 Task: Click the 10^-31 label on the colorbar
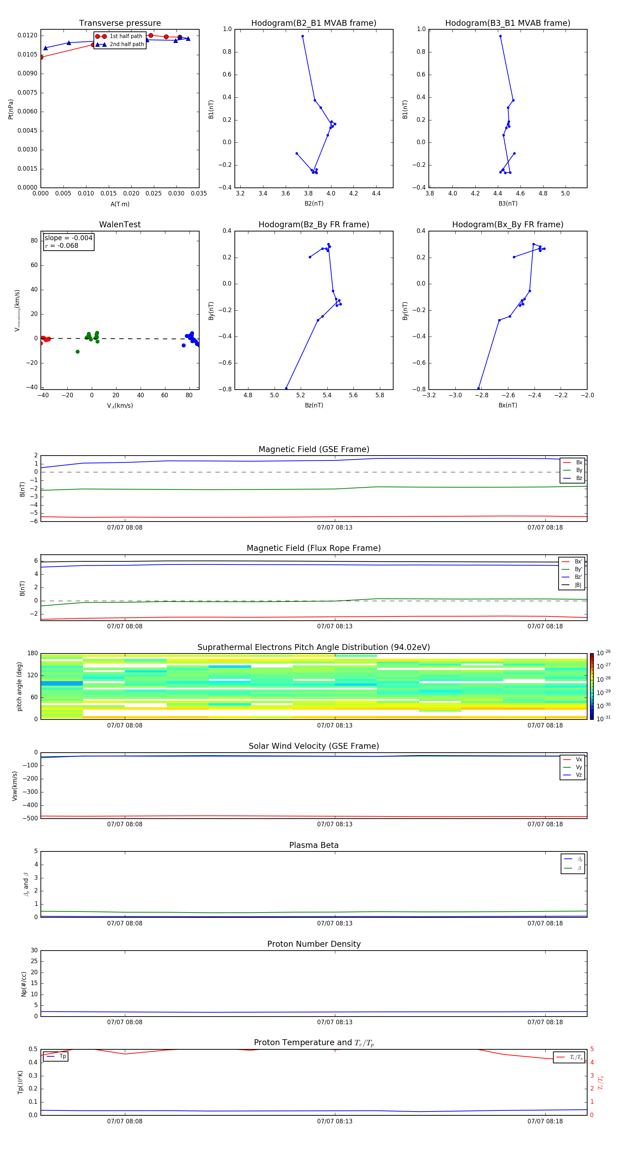point(604,719)
